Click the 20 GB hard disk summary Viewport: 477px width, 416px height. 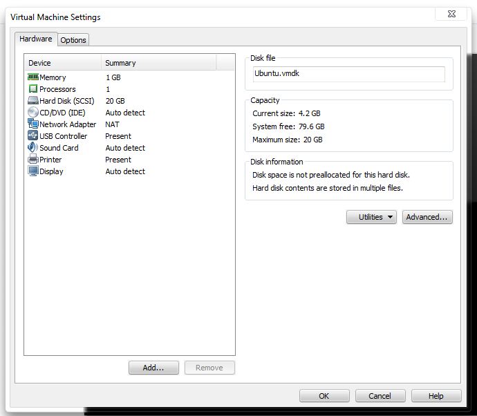click(115, 101)
